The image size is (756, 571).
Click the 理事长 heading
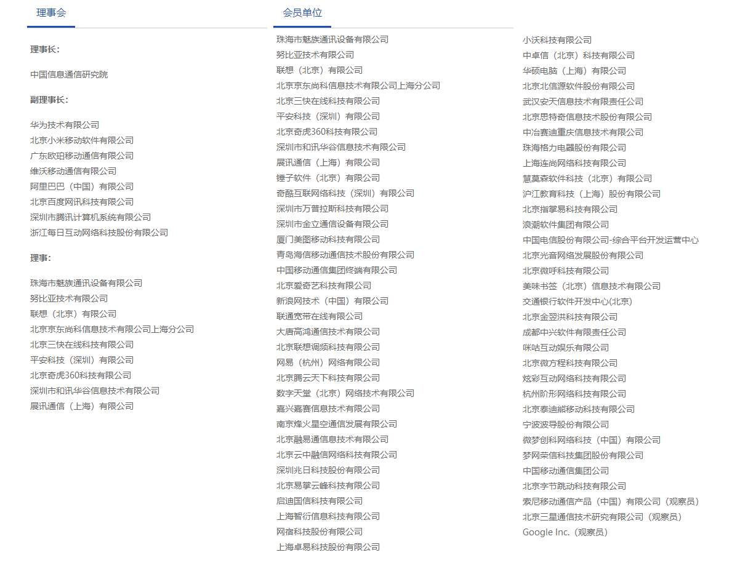[x=45, y=49]
